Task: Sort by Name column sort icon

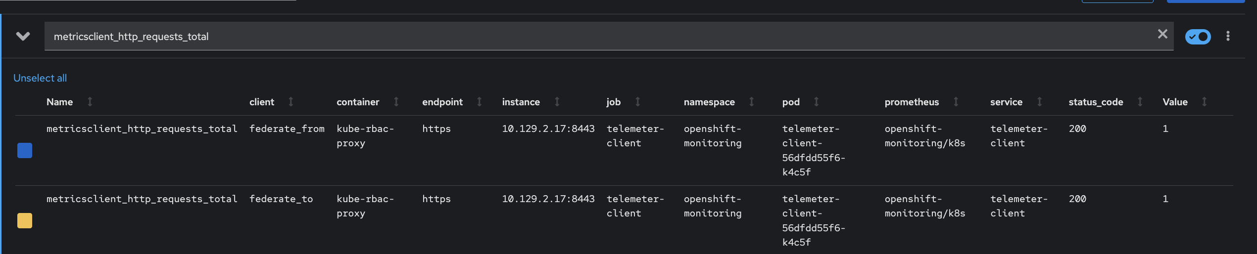Action: point(90,102)
